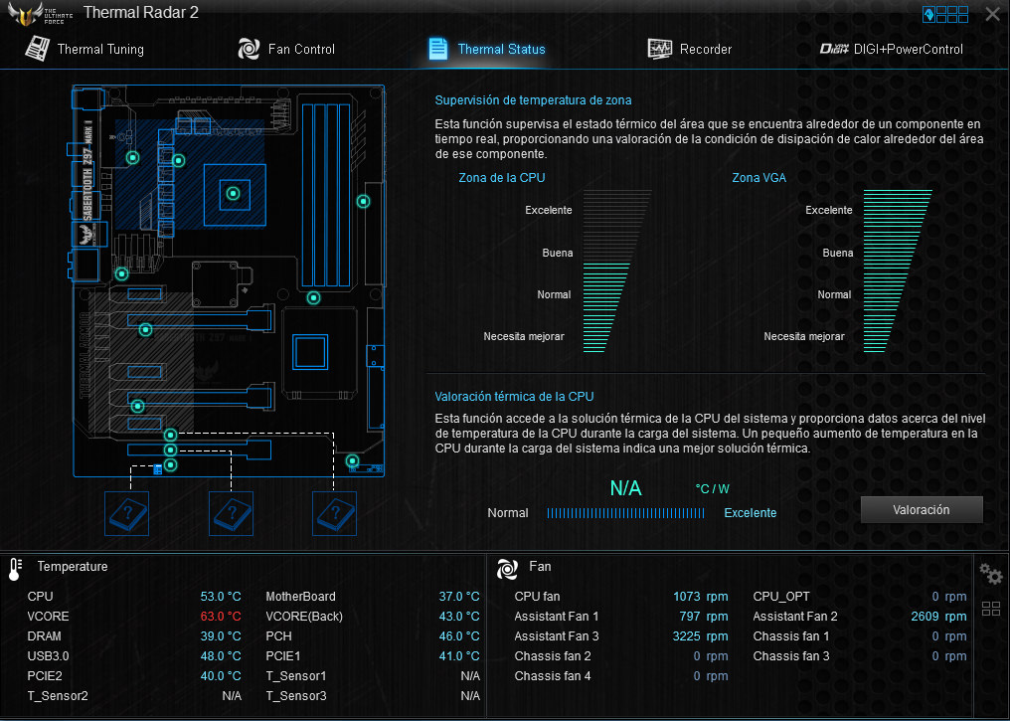1010x721 pixels.
Task: Click the MotherBoard temperature 37.0 °C
Action: coord(459,597)
